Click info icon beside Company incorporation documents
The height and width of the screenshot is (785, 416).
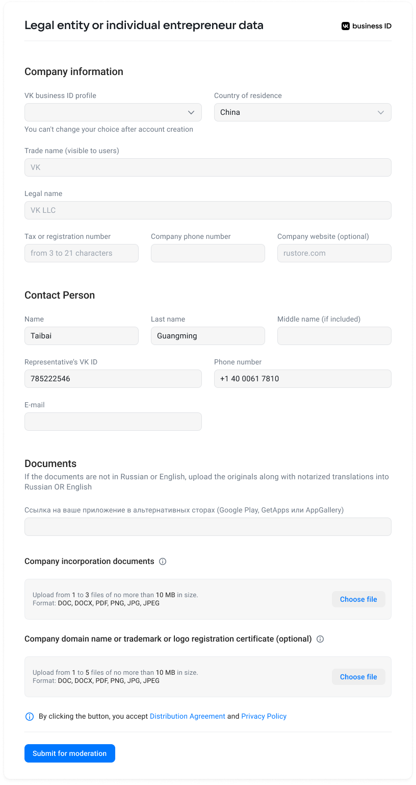click(163, 561)
